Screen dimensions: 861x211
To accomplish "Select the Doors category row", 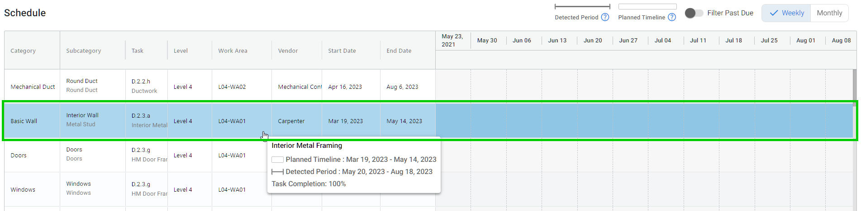I will (x=19, y=155).
